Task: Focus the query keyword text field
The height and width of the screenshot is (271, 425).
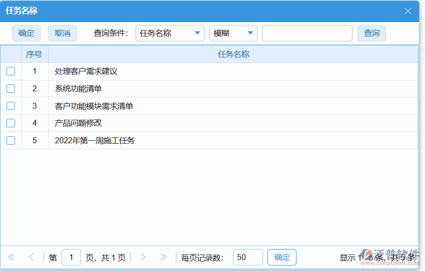Action: [307, 33]
